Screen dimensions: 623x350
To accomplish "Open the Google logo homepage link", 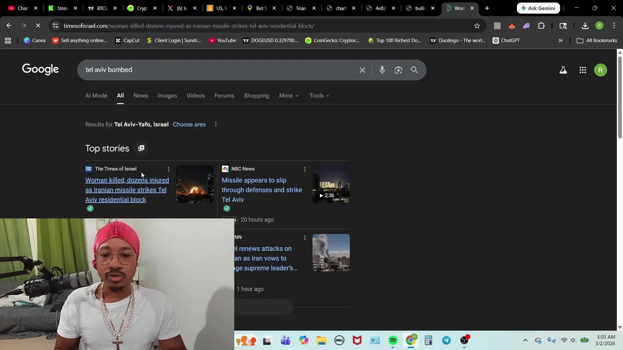I will pyautogui.click(x=40, y=70).
